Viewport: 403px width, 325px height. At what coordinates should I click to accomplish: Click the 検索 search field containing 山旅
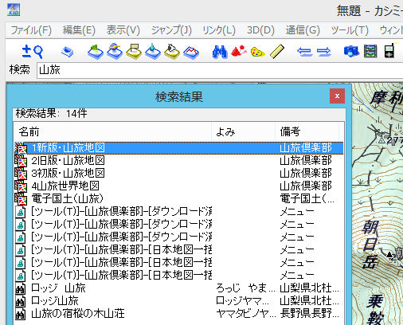tap(220, 70)
